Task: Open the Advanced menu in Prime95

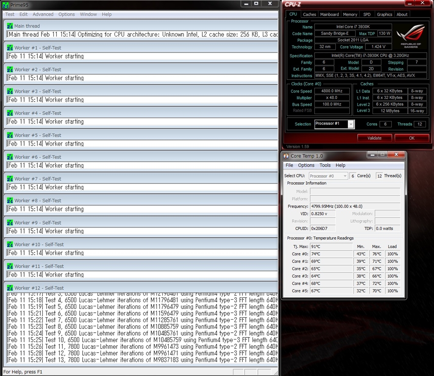Action: pyautogui.click(x=43, y=14)
